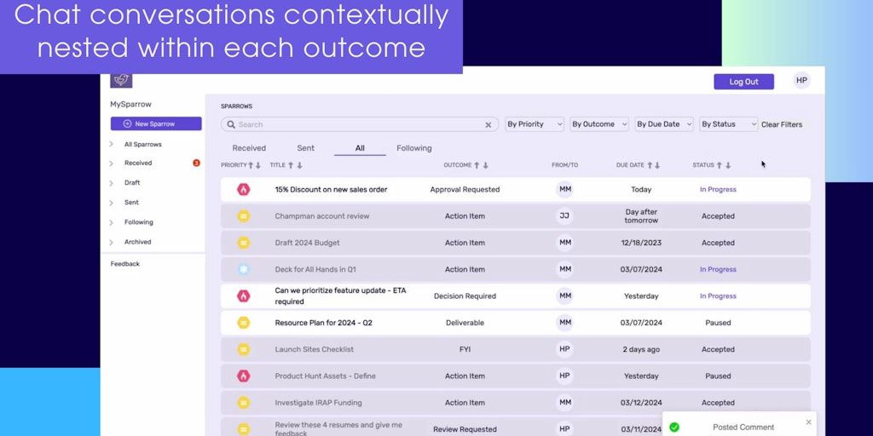873x436 pixels.
Task: Click blue priority icon on Deck for All Hands
Action: coord(243,269)
